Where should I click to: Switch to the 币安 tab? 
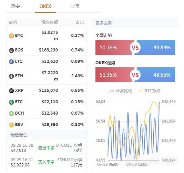point(16,6)
